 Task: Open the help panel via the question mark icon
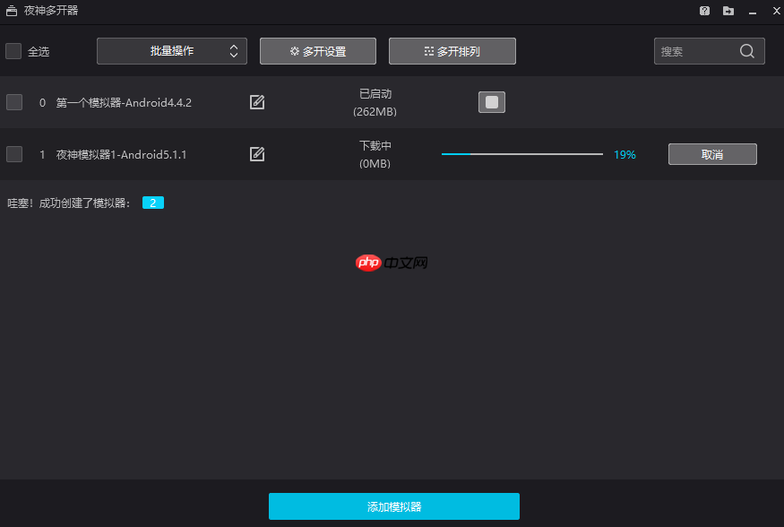(705, 11)
